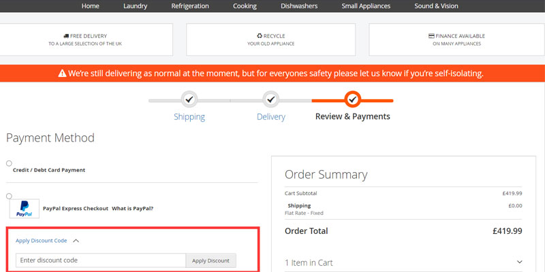Click the free delivery truck icon
Screen dimensions: 545x272
tap(66, 35)
